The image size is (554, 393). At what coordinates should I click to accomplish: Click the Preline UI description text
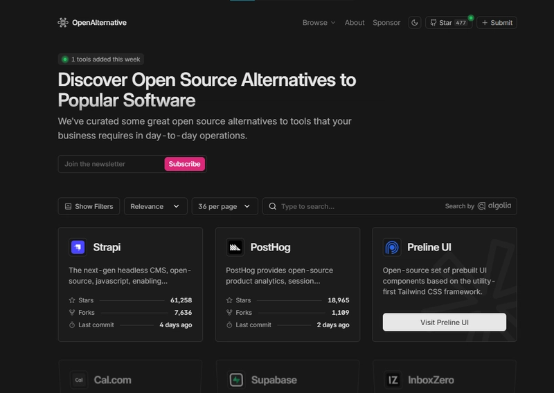tap(439, 281)
